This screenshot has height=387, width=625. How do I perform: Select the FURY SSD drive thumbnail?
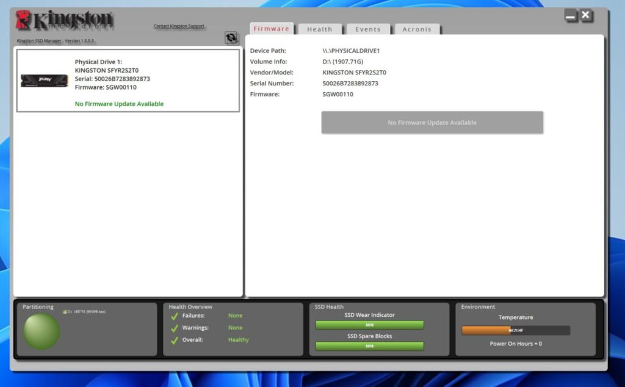click(44, 81)
